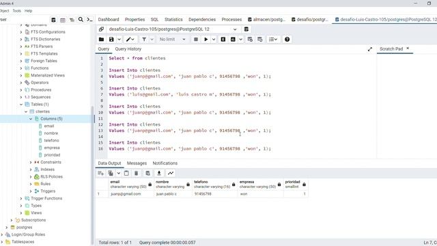
Task: Open query tool help icon
Action: pos(287,40)
